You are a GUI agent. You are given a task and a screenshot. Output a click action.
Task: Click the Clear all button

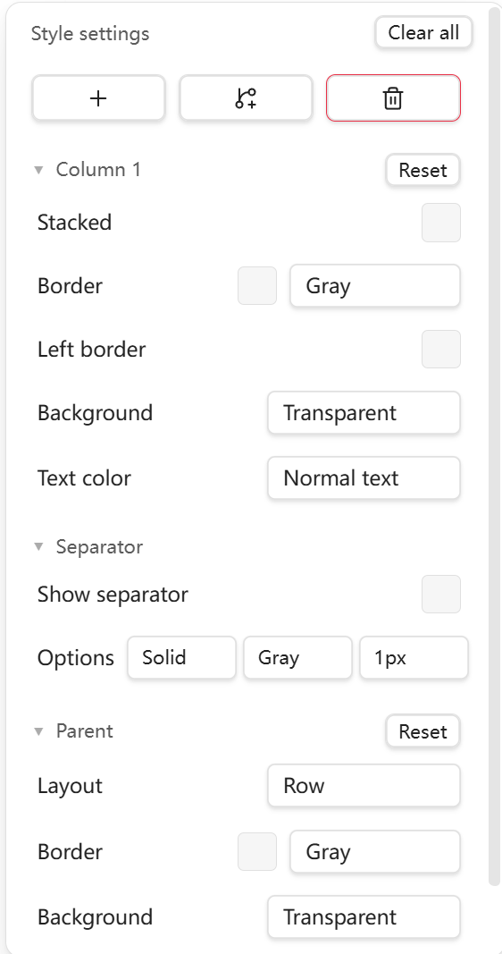click(423, 32)
